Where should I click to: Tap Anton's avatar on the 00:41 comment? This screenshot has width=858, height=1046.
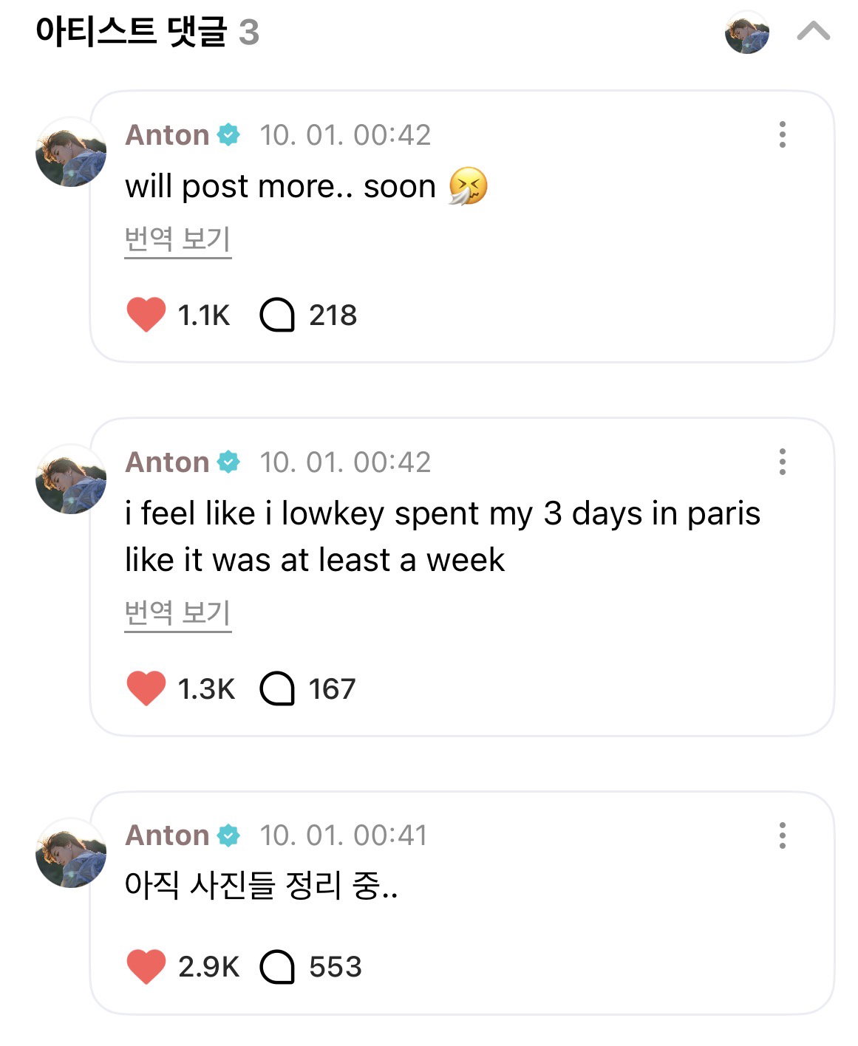[x=71, y=853]
